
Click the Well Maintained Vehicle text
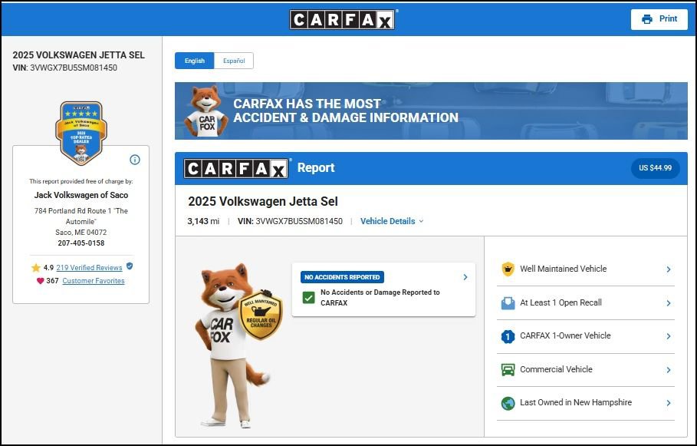[564, 269]
